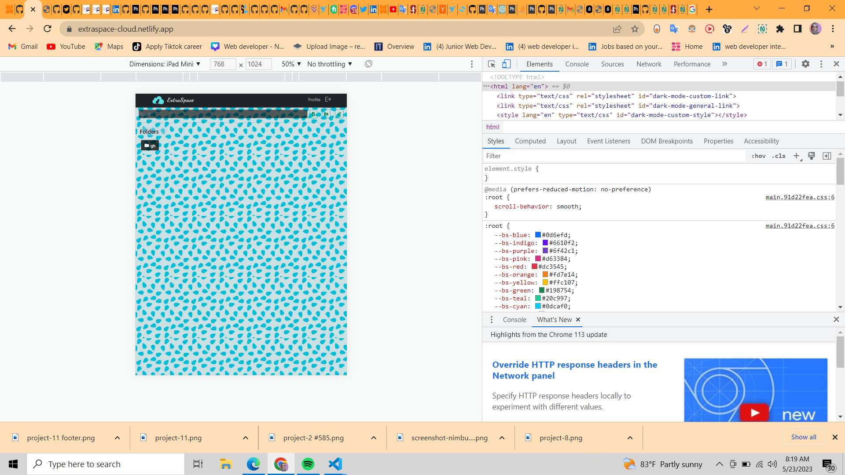This screenshot has height=475, width=845.
Task: Select the inspect element cursor tool
Action: [x=491, y=64]
